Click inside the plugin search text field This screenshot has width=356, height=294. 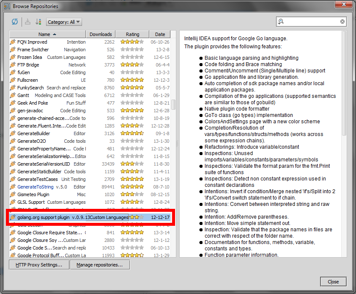pos(312,22)
